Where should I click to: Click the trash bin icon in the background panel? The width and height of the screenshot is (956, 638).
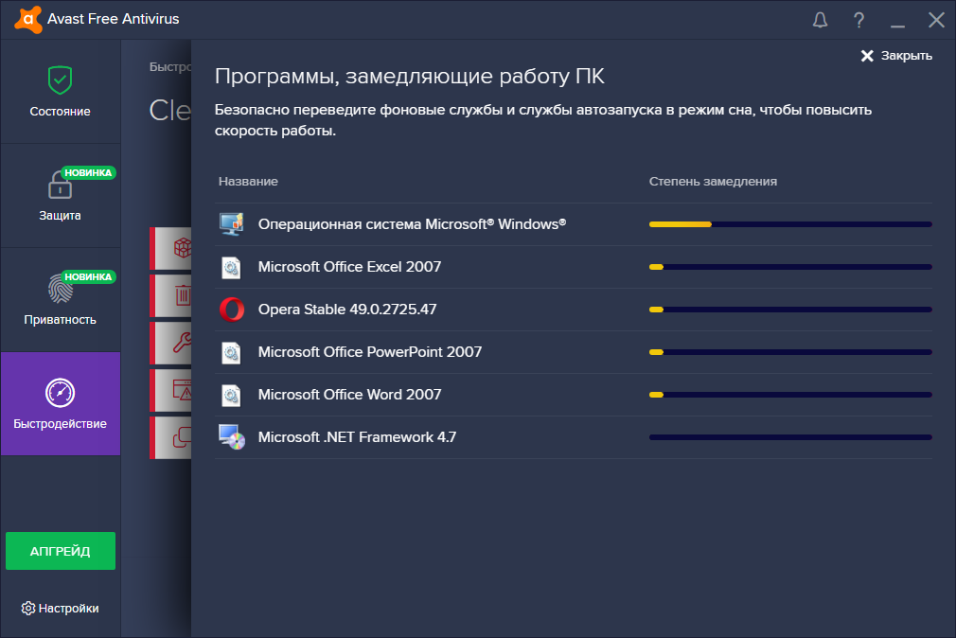pos(183,295)
